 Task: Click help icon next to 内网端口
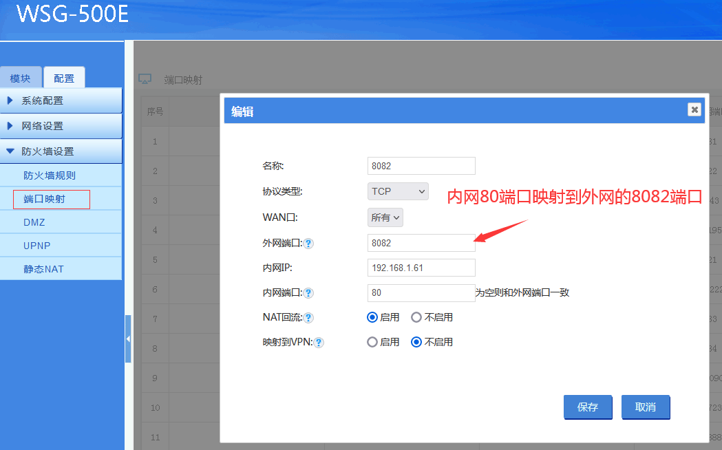pyautogui.click(x=309, y=293)
